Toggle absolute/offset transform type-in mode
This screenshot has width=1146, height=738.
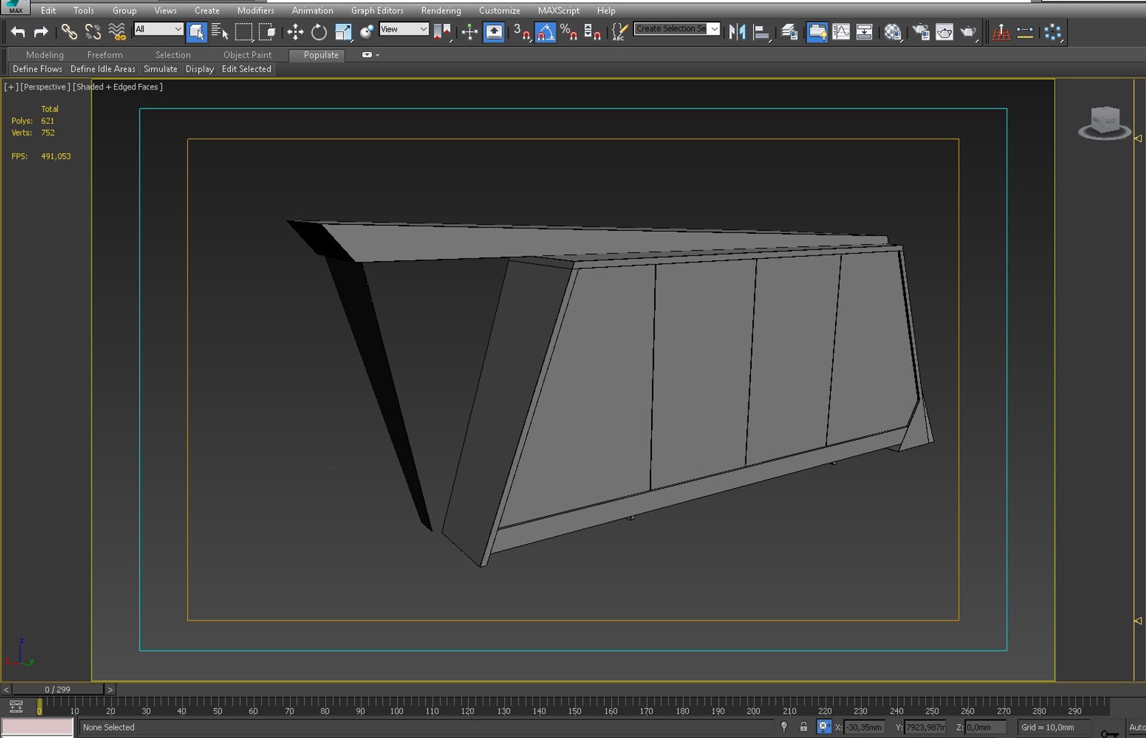coord(824,727)
